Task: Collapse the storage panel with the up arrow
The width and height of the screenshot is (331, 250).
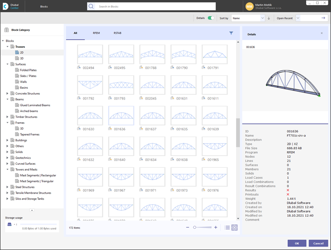Action: coord(32,210)
